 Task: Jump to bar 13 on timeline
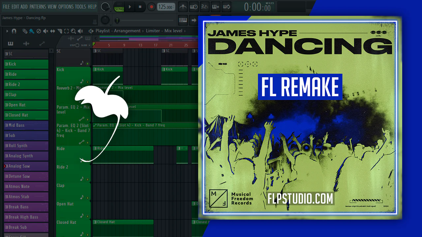point(140,45)
